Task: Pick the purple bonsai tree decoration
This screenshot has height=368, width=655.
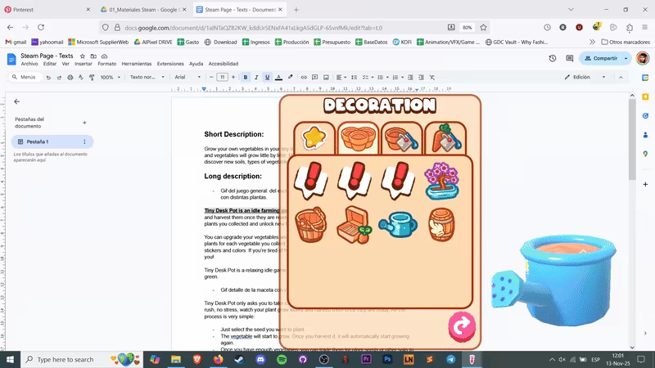Action: coord(441,181)
